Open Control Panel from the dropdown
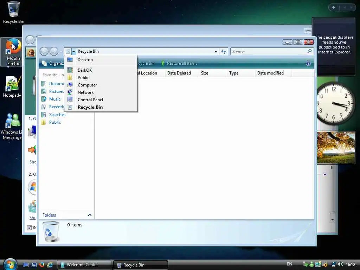Image resolution: width=360 pixels, height=270 pixels. tap(101, 99)
